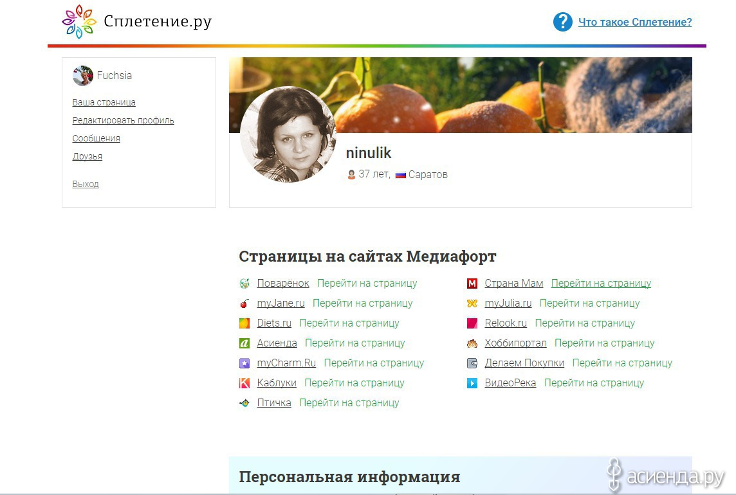Click the myCharm.Ru star icon

tap(244, 363)
